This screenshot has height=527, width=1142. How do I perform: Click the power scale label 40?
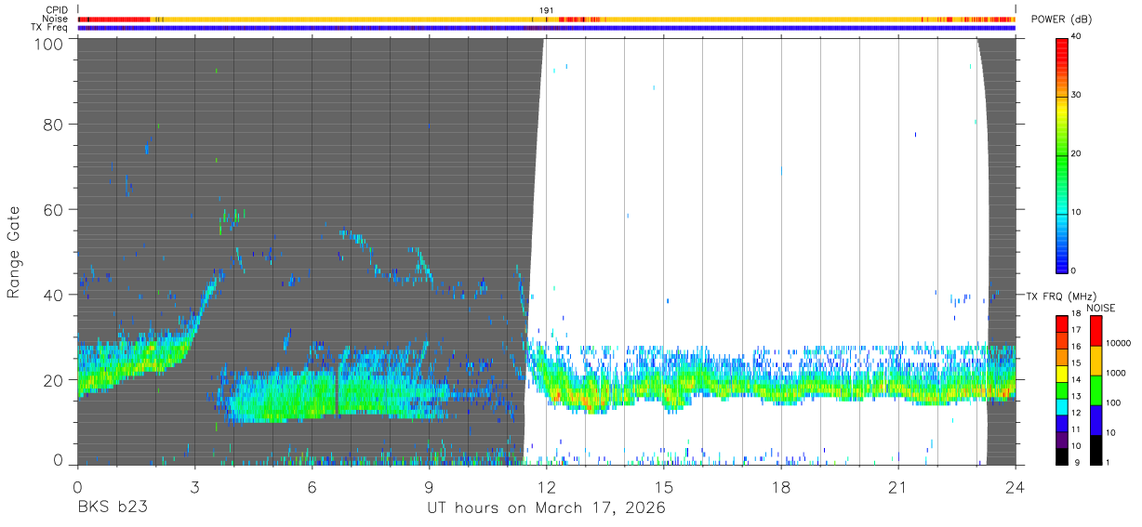(x=1077, y=36)
